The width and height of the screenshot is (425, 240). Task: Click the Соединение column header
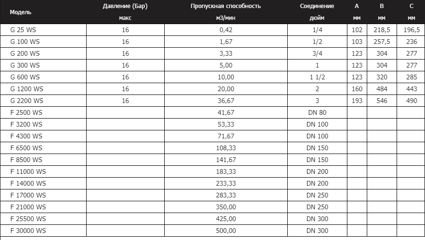tap(317, 6)
